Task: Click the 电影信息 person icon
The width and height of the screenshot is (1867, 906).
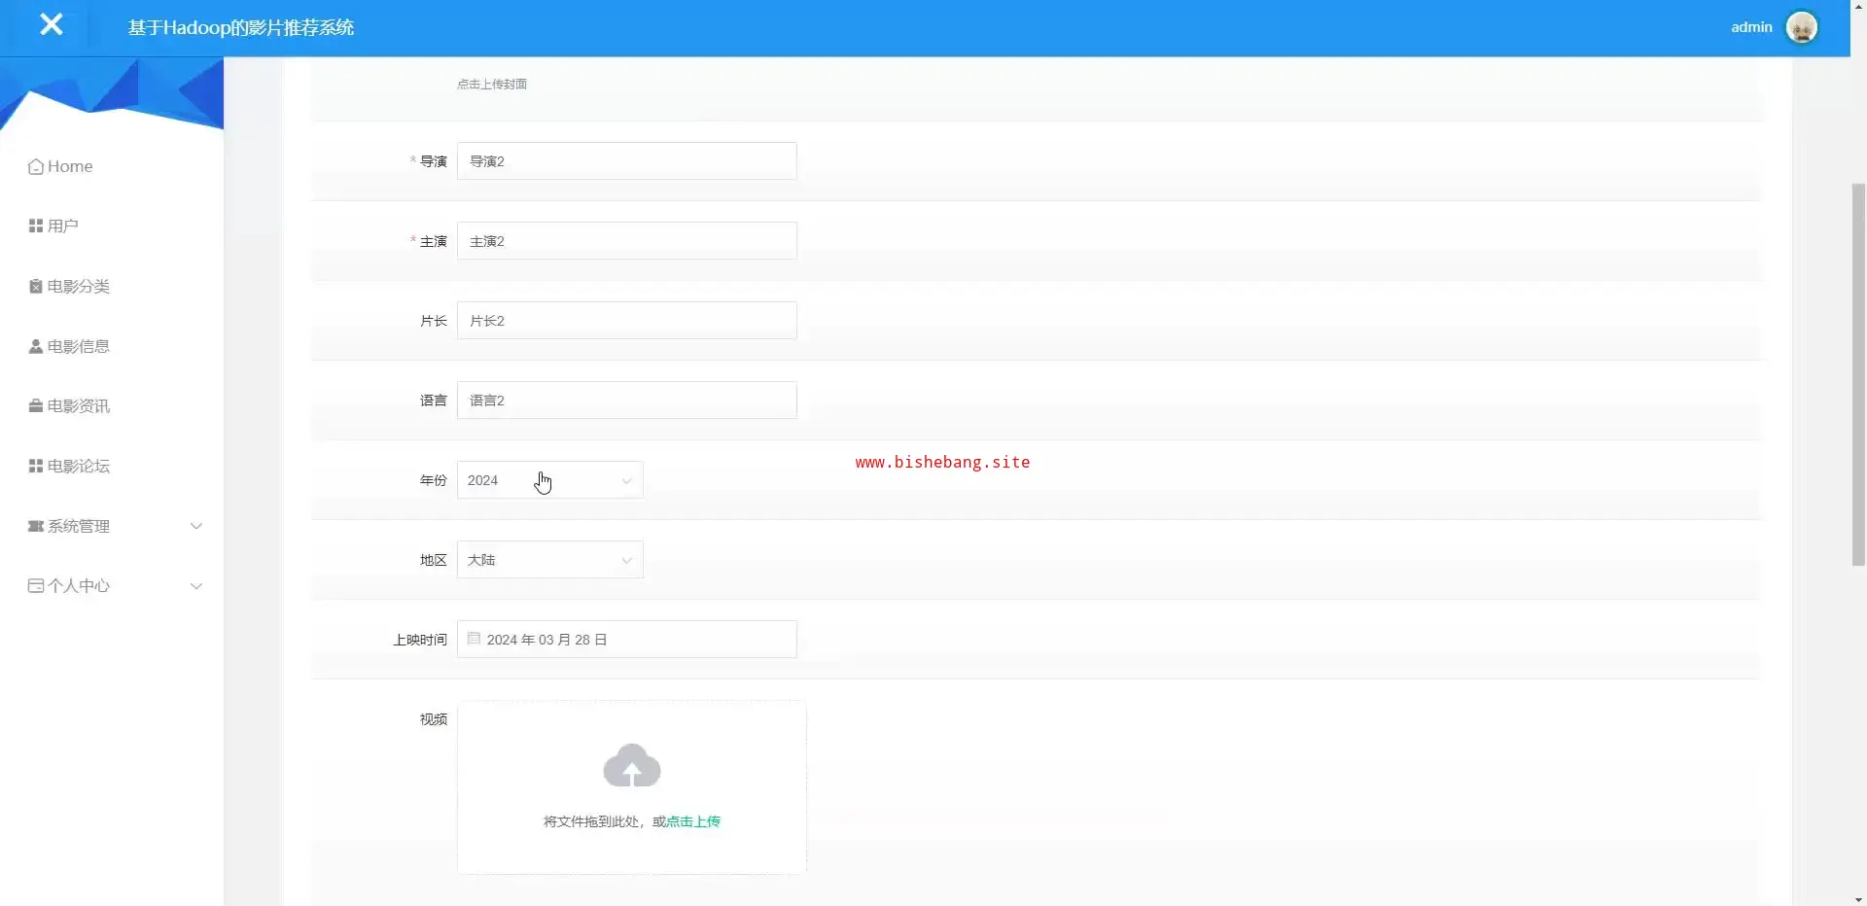Action: click(x=36, y=347)
